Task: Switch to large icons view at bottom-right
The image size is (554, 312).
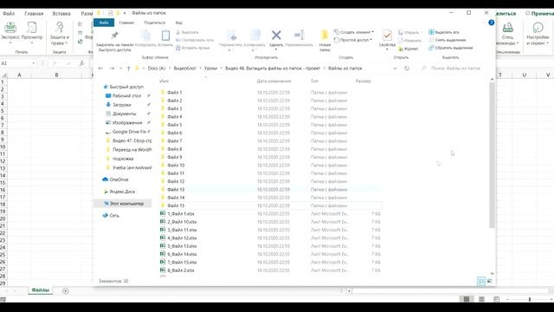Action: (x=489, y=281)
